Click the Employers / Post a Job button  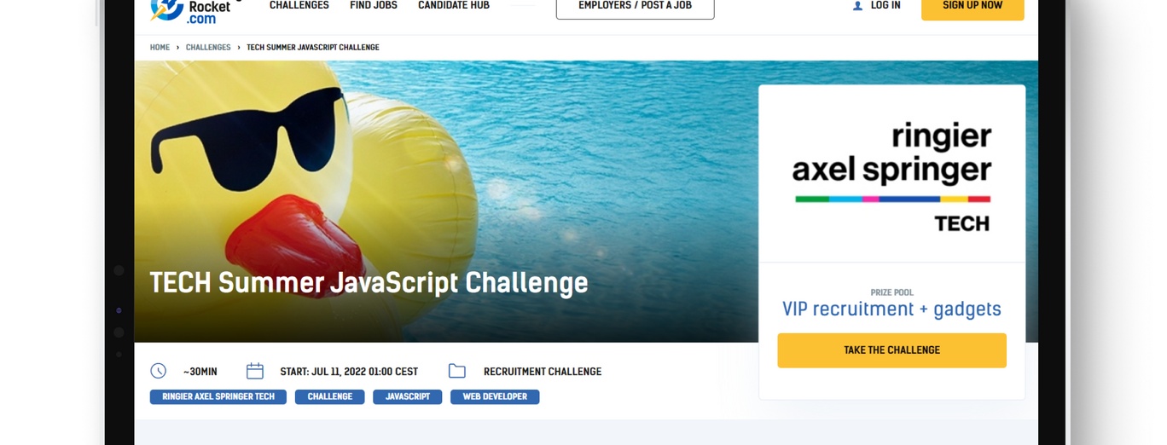[635, 7]
